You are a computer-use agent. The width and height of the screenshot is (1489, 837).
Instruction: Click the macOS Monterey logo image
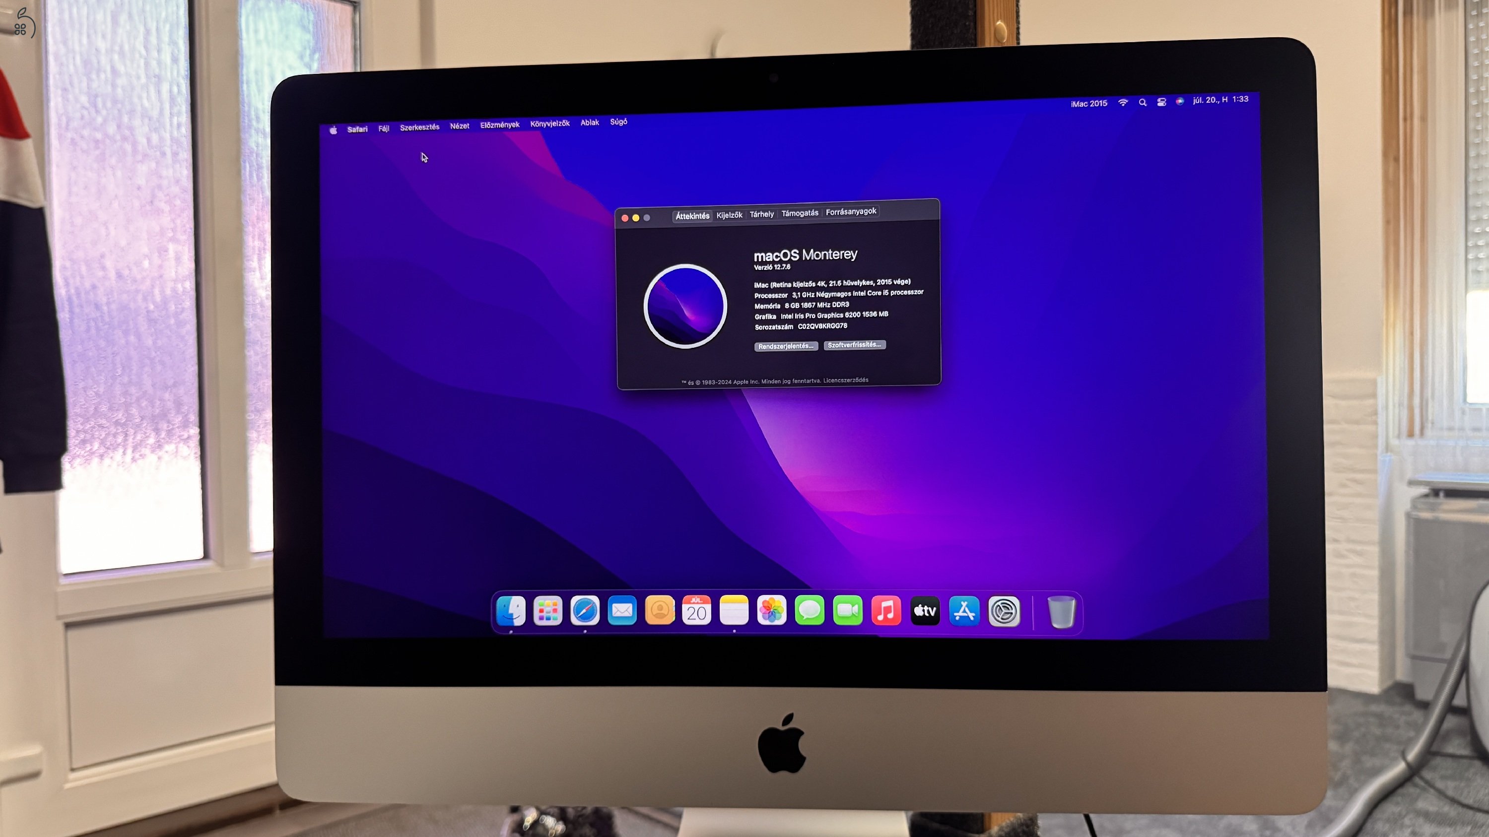tap(685, 306)
